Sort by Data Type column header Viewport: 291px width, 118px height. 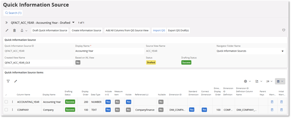[x=96, y=95]
